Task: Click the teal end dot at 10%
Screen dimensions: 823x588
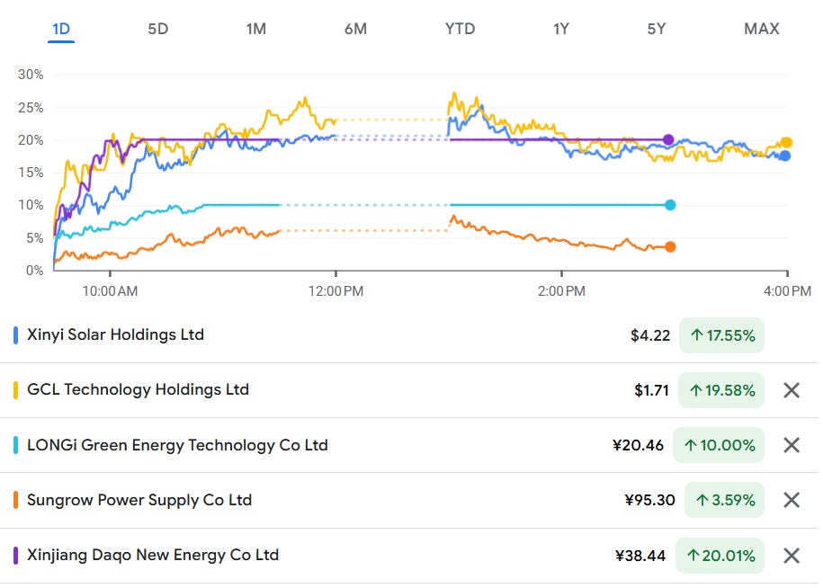Action: 670,205
